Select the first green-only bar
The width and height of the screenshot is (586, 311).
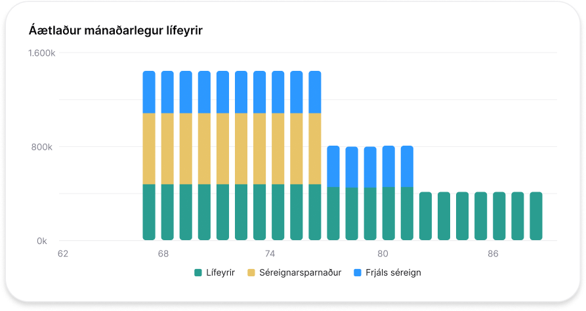425,216
